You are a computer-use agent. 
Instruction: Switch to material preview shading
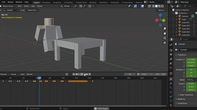[x=159, y=6]
